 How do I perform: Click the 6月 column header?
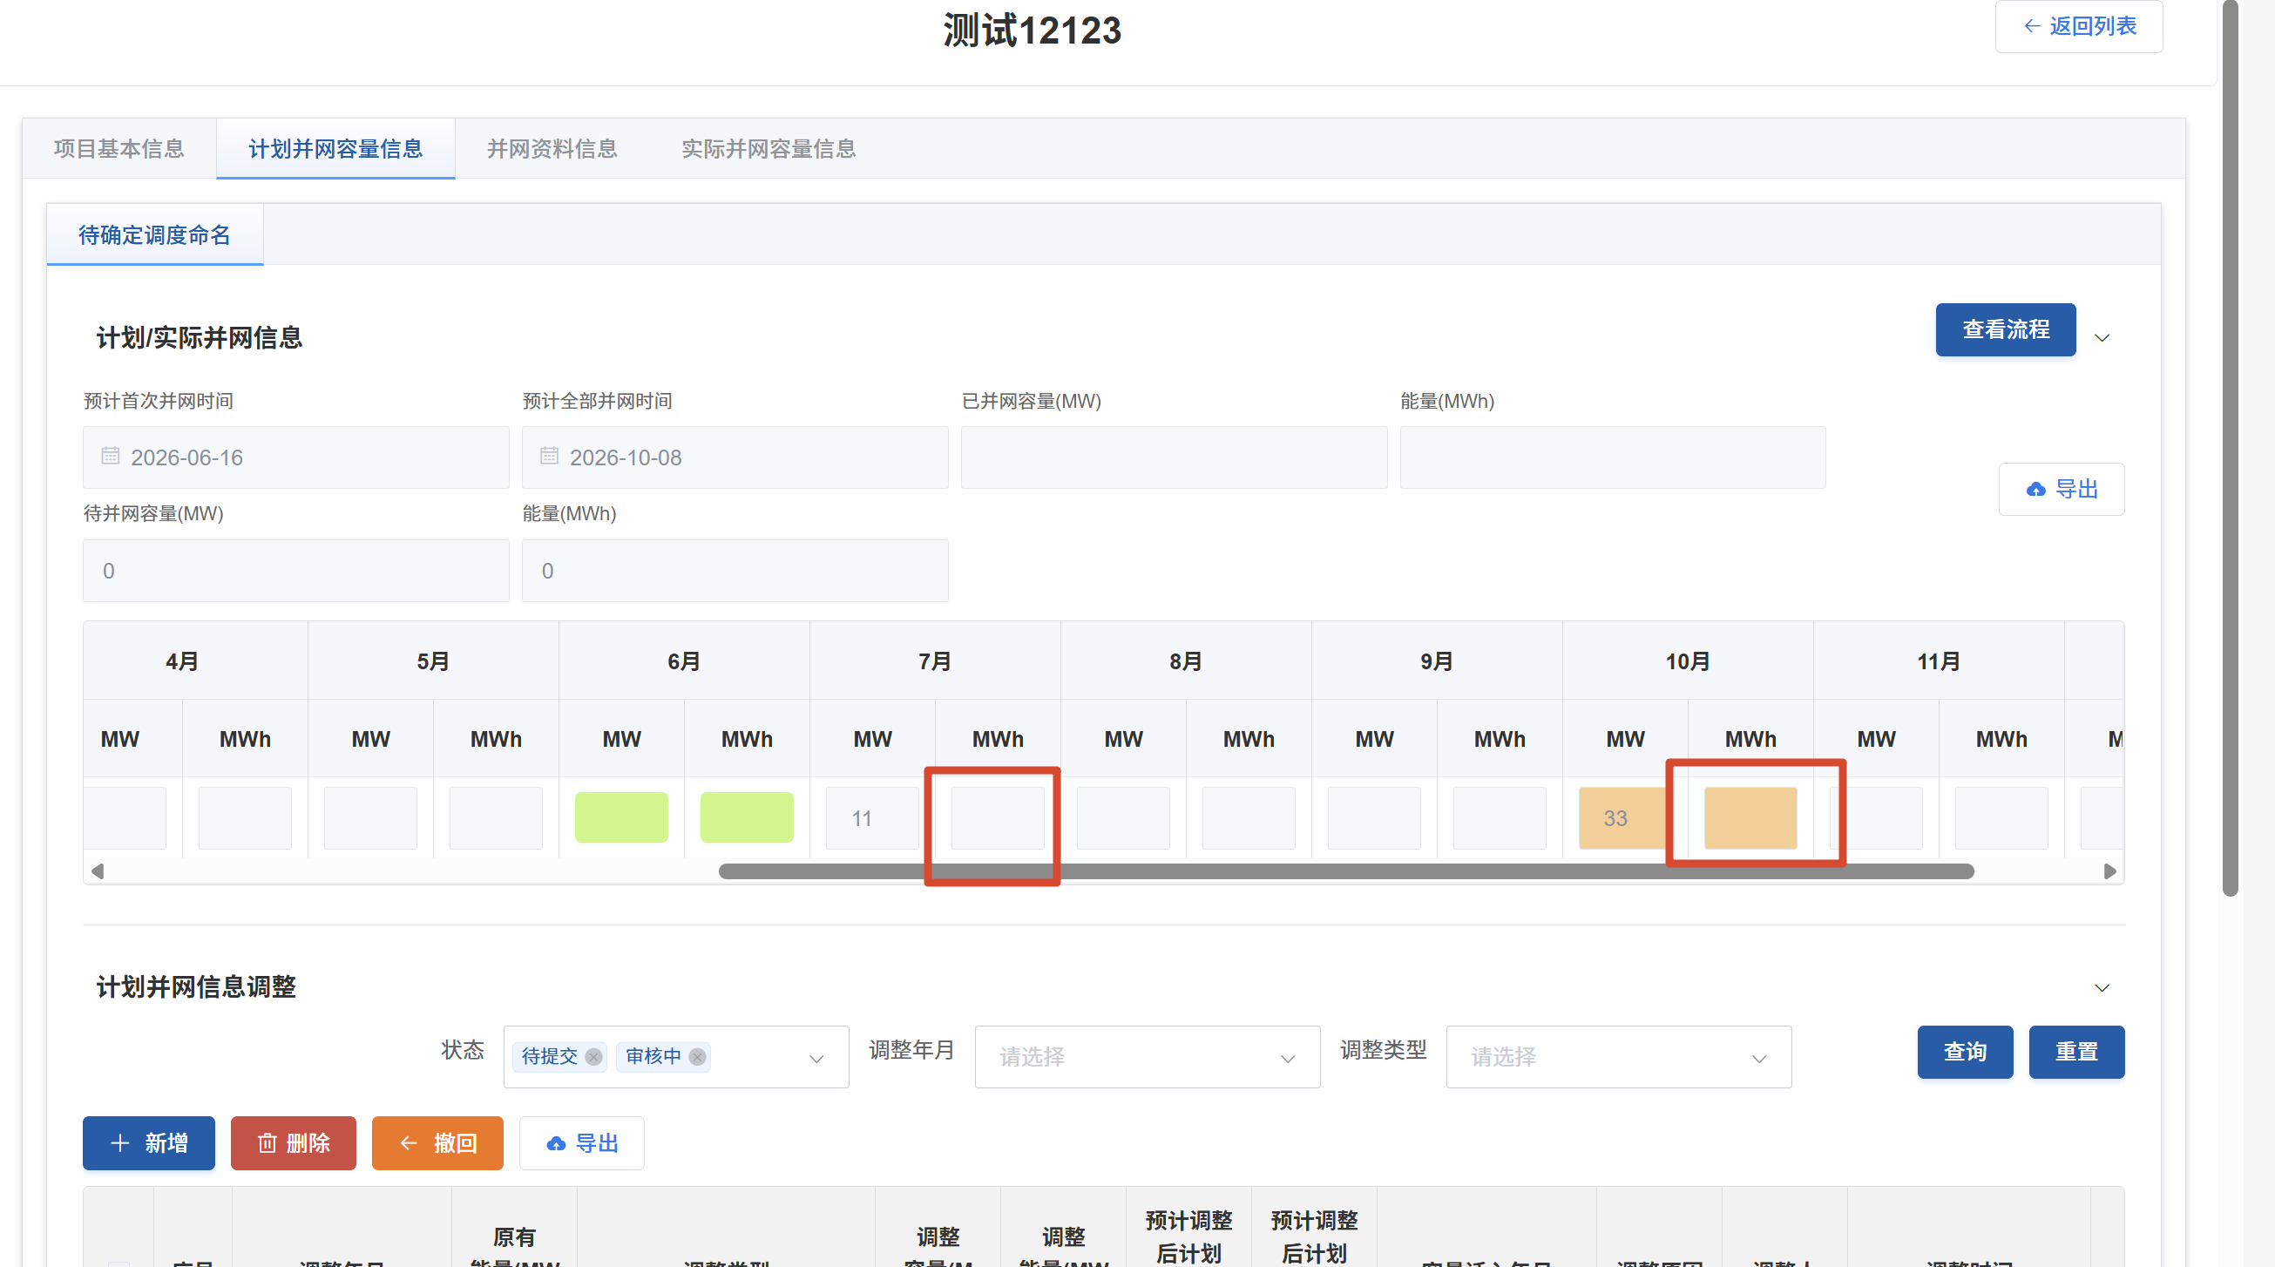685,661
